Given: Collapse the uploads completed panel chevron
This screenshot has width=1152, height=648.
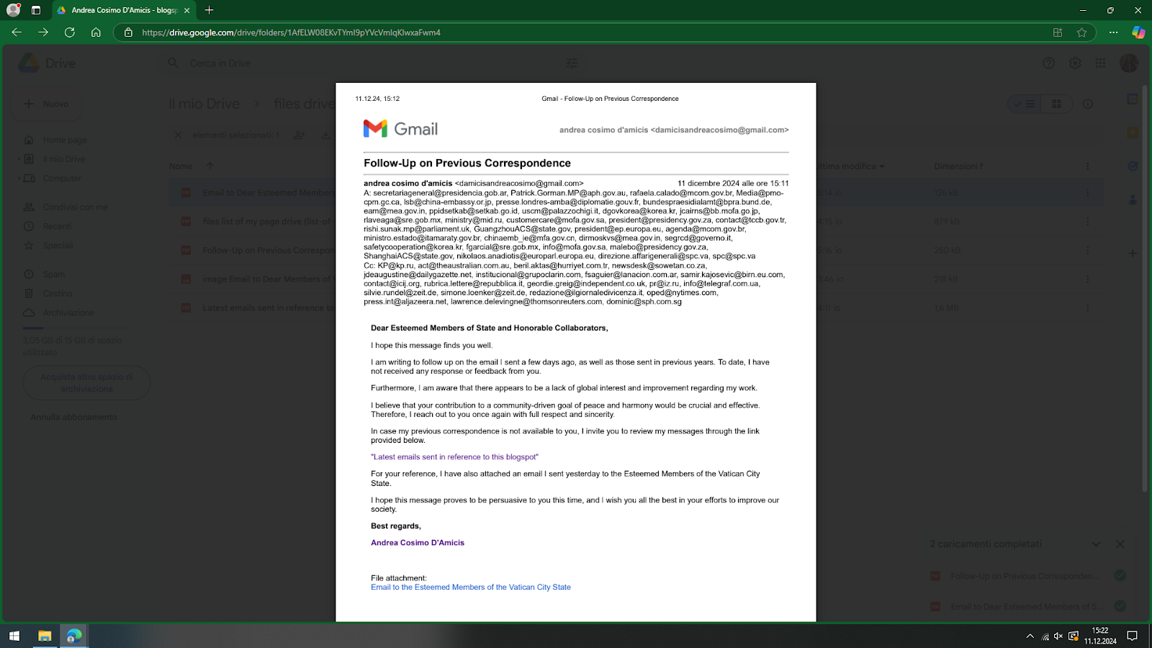Looking at the screenshot, I should pyautogui.click(x=1096, y=544).
